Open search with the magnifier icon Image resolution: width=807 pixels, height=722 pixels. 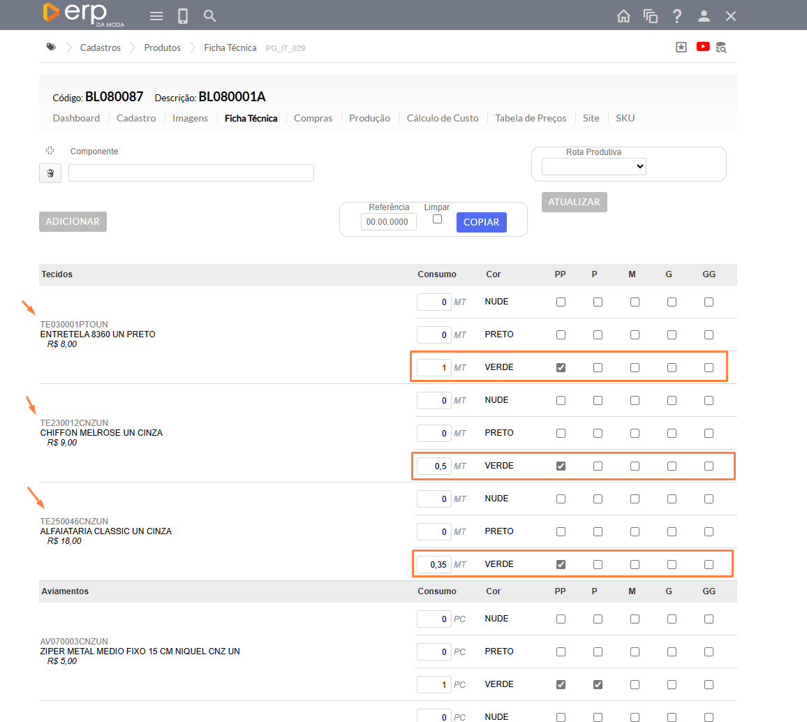(209, 16)
